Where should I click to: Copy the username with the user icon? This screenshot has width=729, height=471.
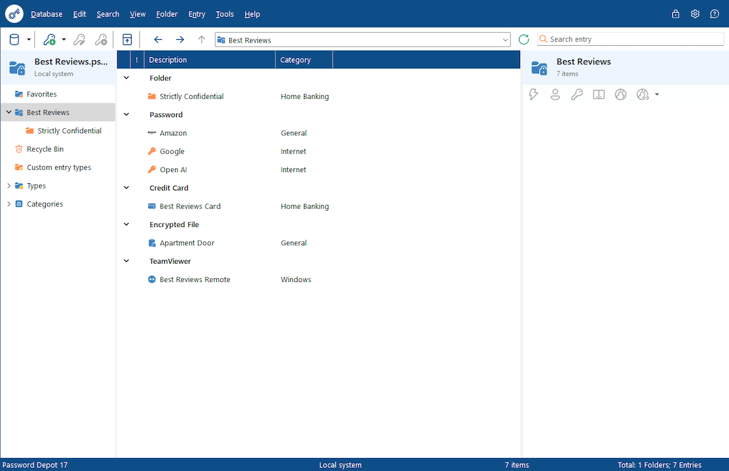(x=555, y=94)
